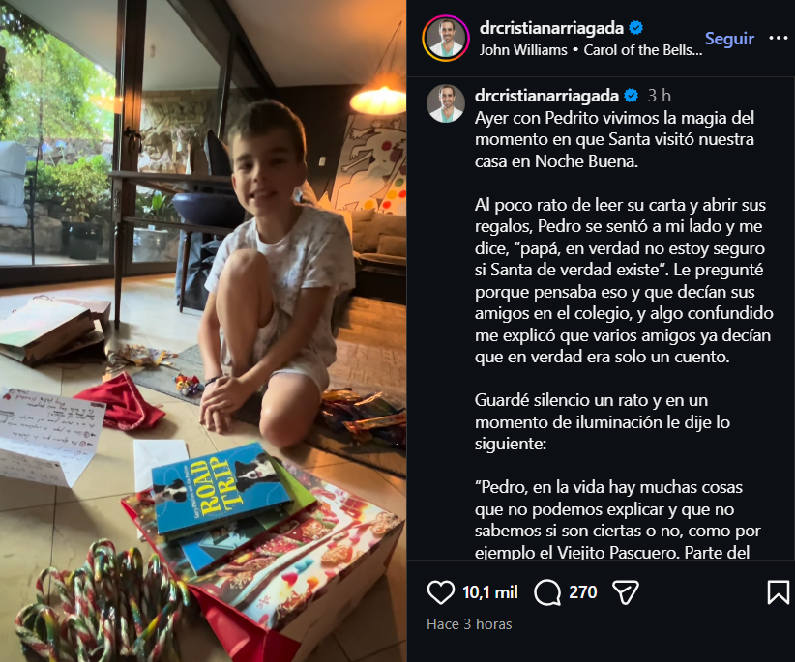Screen dimensions: 795x662
Task: Click the Road Trip book in the photo
Action: [221, 486]
